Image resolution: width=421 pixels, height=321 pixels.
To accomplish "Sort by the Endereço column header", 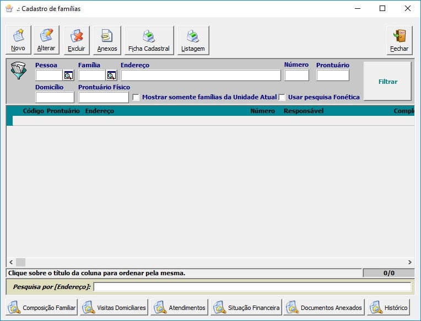I will (x=100, y=111).
